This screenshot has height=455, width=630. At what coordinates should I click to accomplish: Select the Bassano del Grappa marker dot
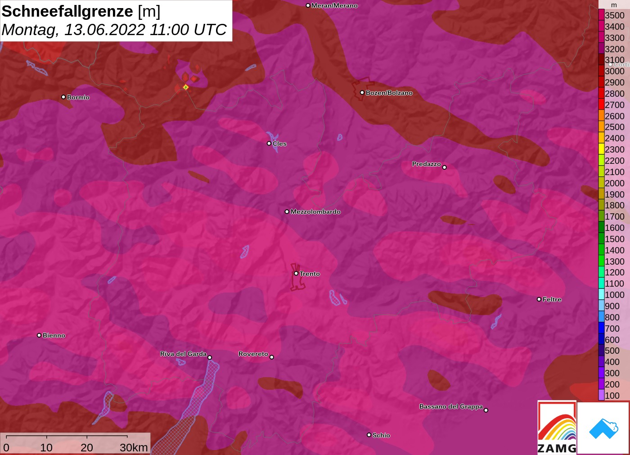pyautogui.click(x=486, y=410)
